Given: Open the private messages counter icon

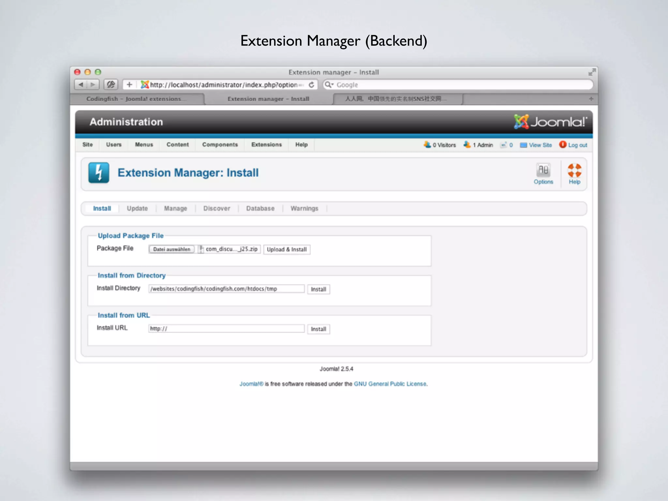Looking at the screenshot, I should tap(504, 145).
